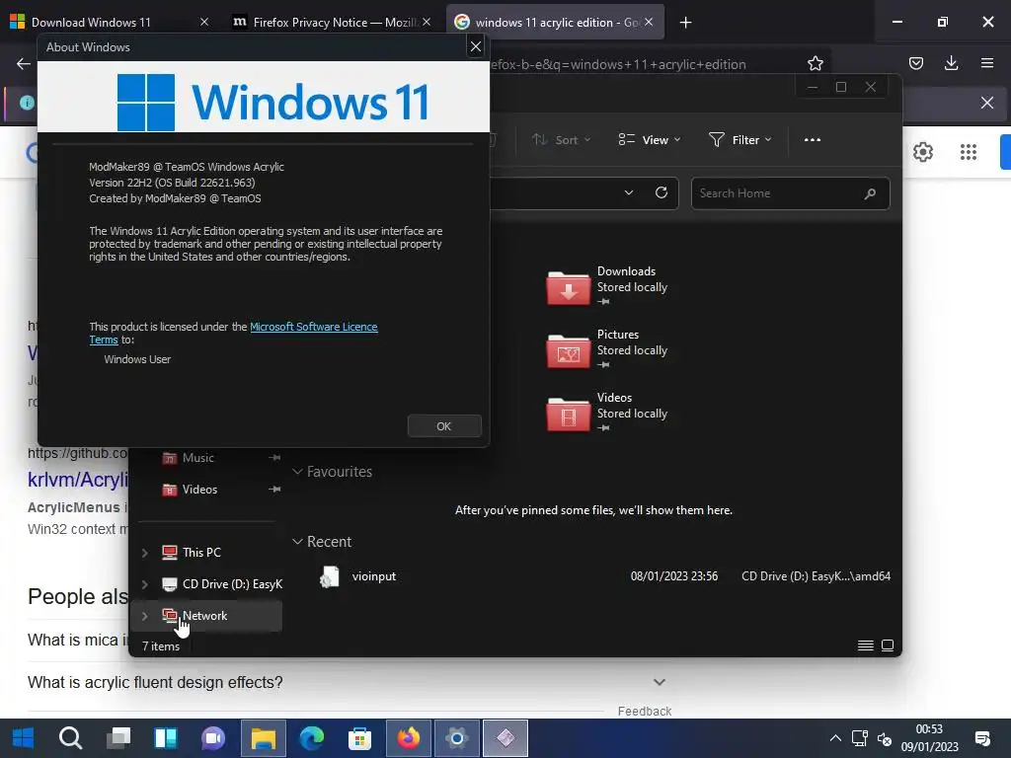Expand the Network tree node

pyautogui.click(x=145, y=616)
